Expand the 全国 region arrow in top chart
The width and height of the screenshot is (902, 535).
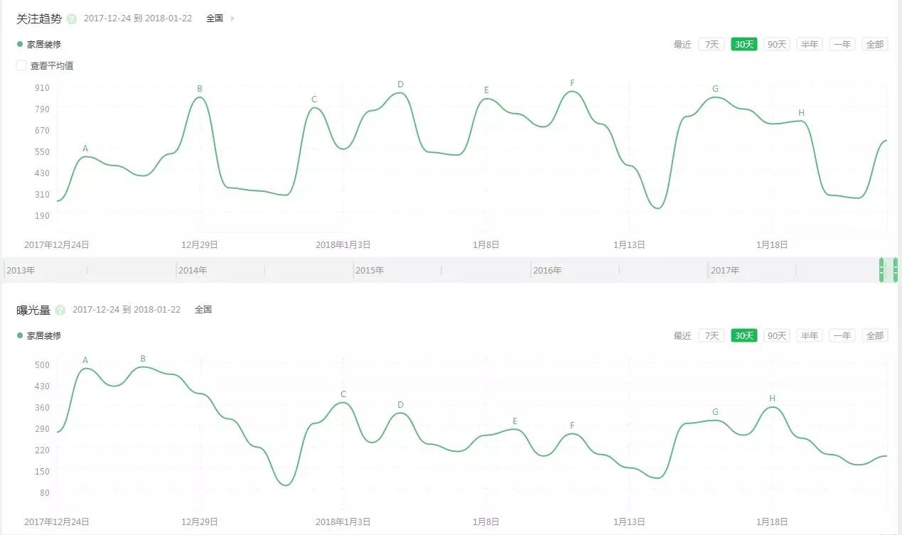(232, 18)
